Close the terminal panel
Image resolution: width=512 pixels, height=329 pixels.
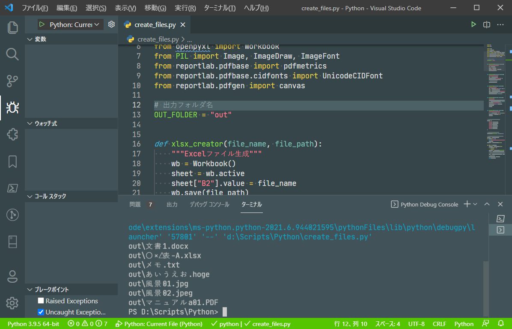point(500,204)
